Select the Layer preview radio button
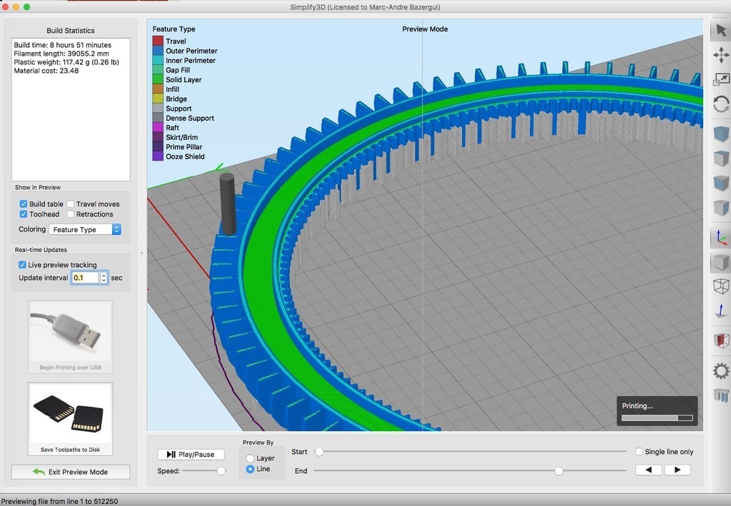 [x=250, y=458]
